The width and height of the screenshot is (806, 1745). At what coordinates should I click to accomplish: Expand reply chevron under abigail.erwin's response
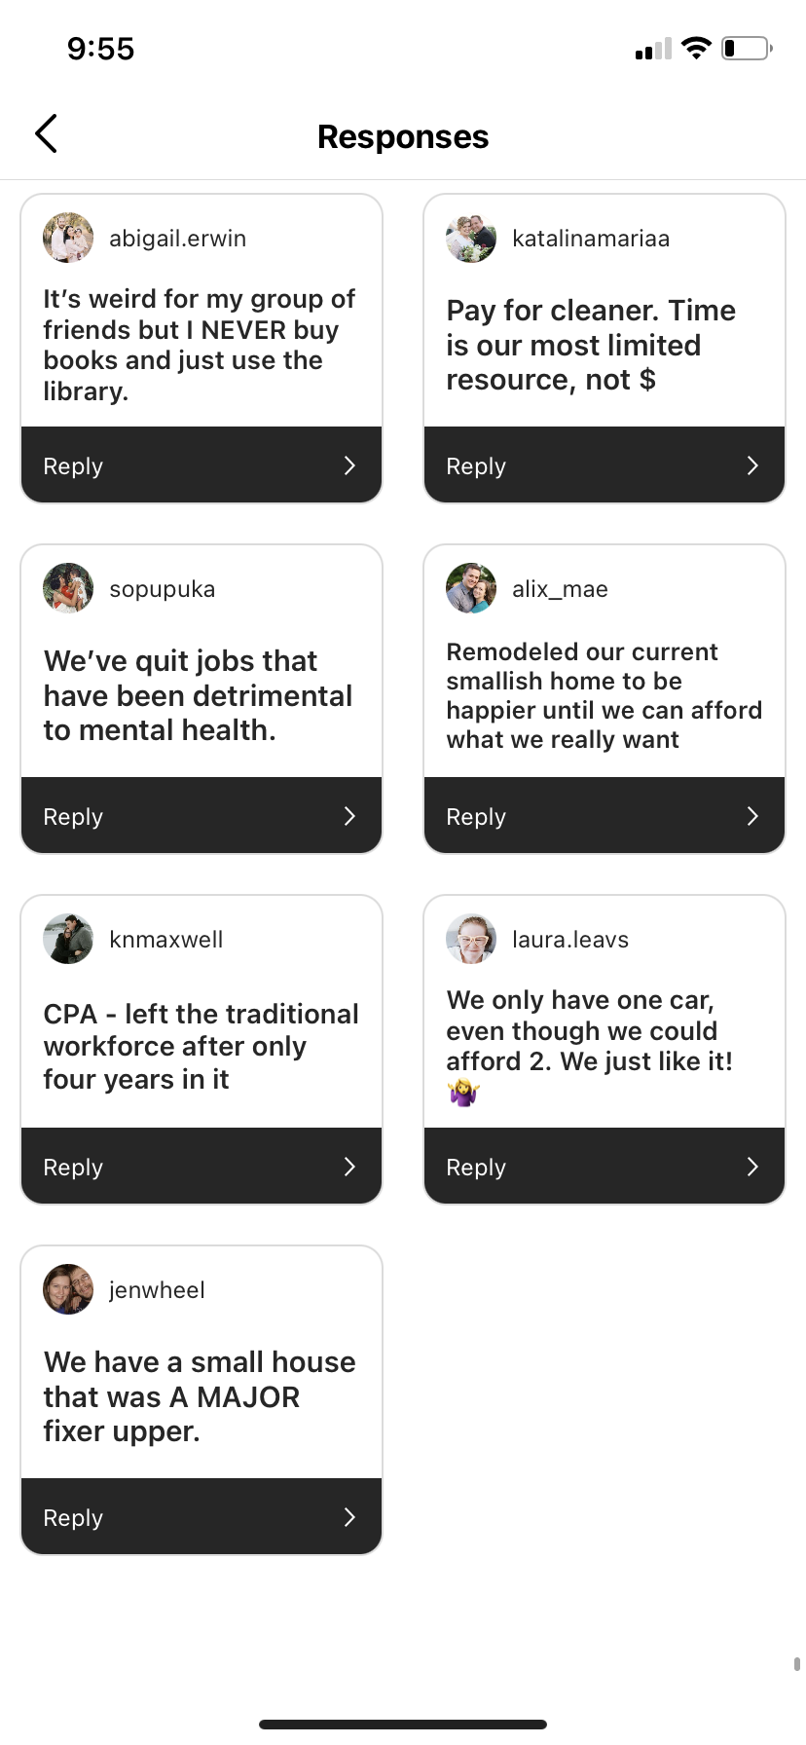coord(350,465)
